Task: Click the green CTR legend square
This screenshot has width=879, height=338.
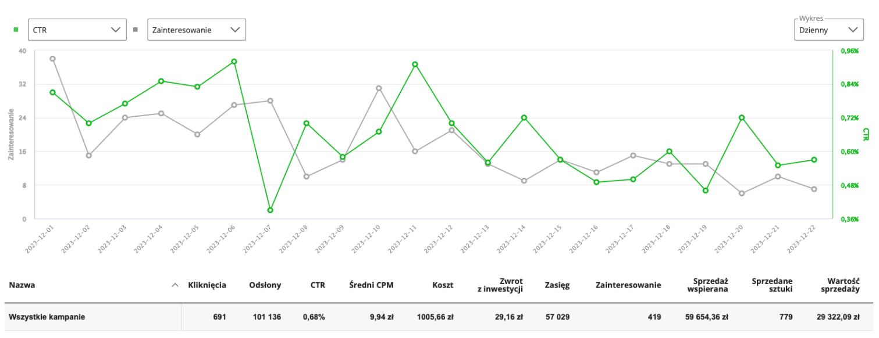Action: click(x=16, y=29)
